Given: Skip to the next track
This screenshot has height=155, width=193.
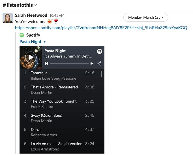Looking at the screenshot, I should point(92,63).
